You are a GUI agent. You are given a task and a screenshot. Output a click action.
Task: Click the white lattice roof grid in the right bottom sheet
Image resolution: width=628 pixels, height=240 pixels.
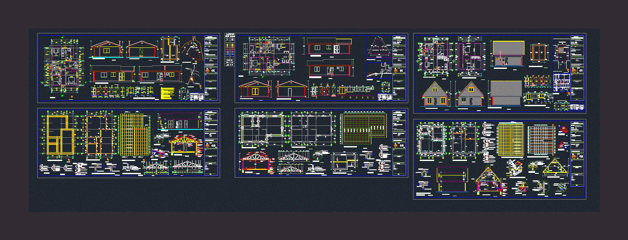tap(541, 140)
